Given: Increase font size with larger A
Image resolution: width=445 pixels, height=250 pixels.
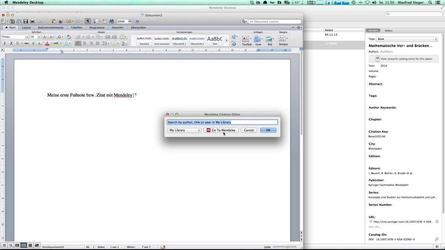Looking at the screenshot, I should (x=45, y=37).
